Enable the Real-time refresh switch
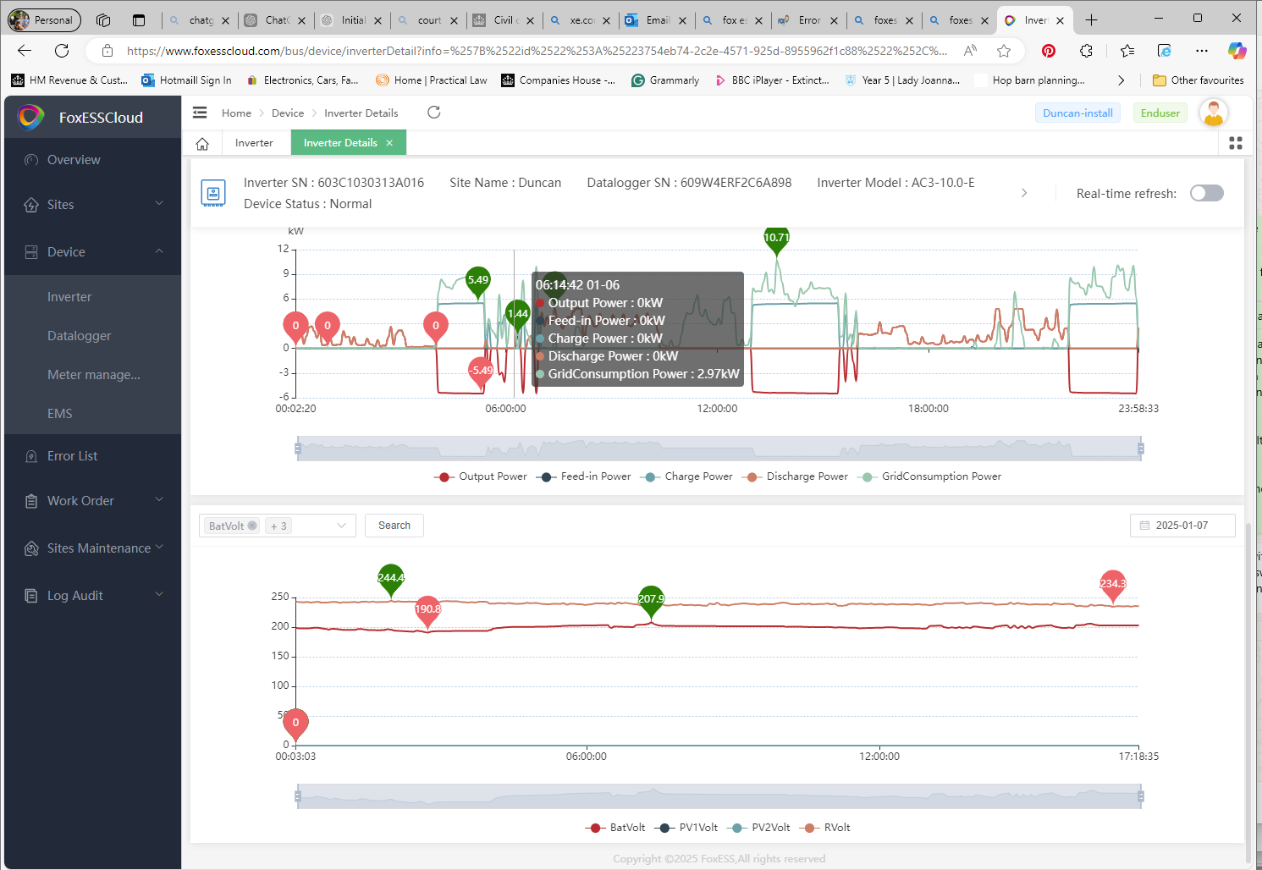 [1206, 193]
